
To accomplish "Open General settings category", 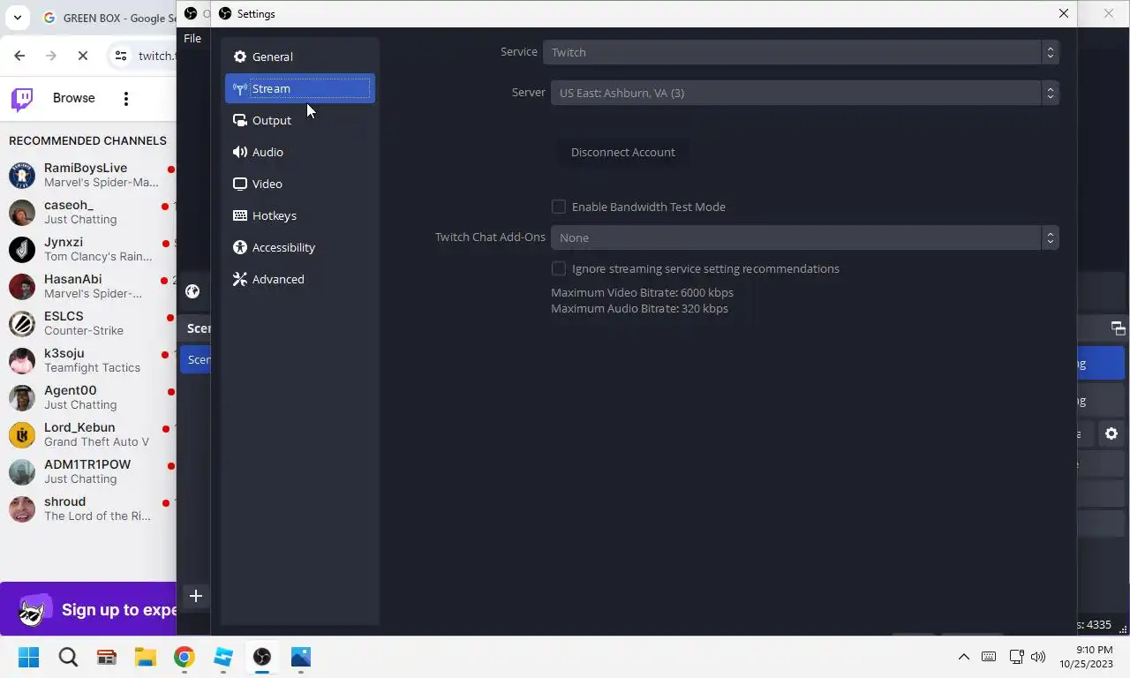I will 300,56.
